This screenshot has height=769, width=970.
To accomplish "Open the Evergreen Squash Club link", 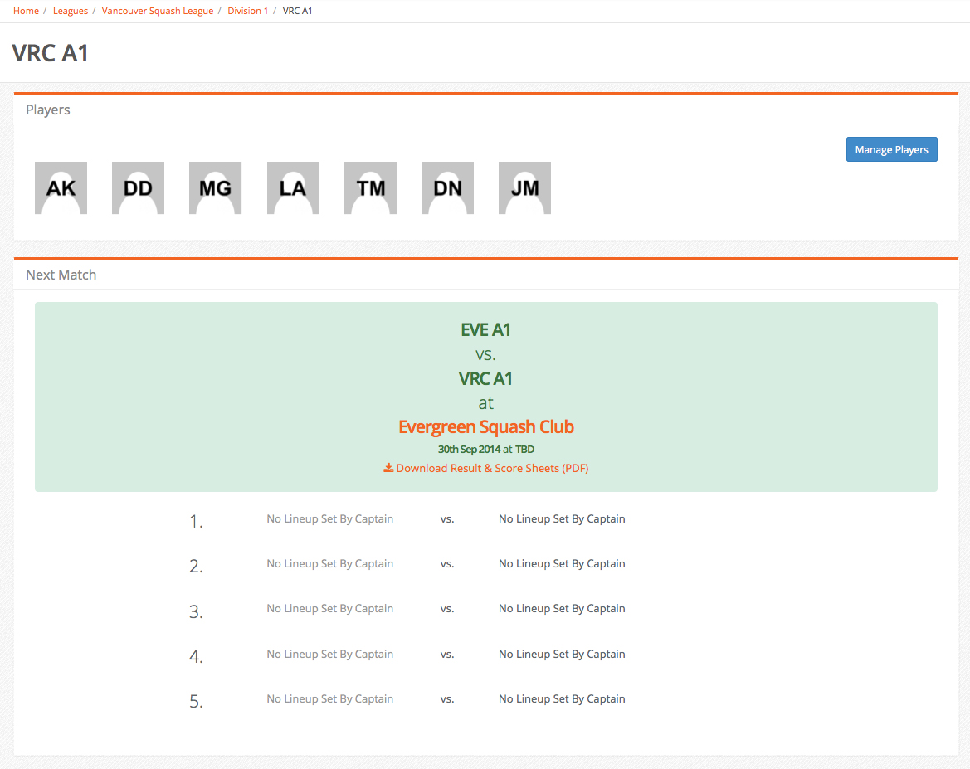I will click(x=486, y=427).
